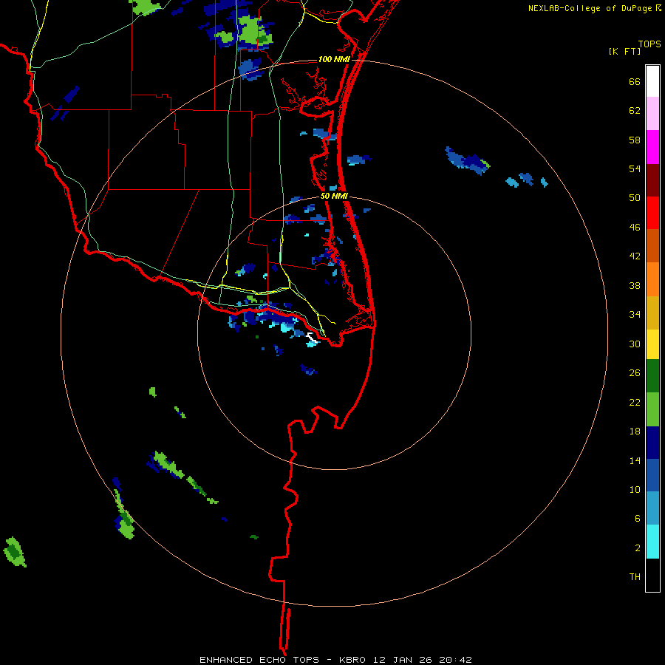Image resolution: width=665 pixels, height=665 pixels.
Task: Select the light blue 14 kft swatch
Action: (652, 508)
